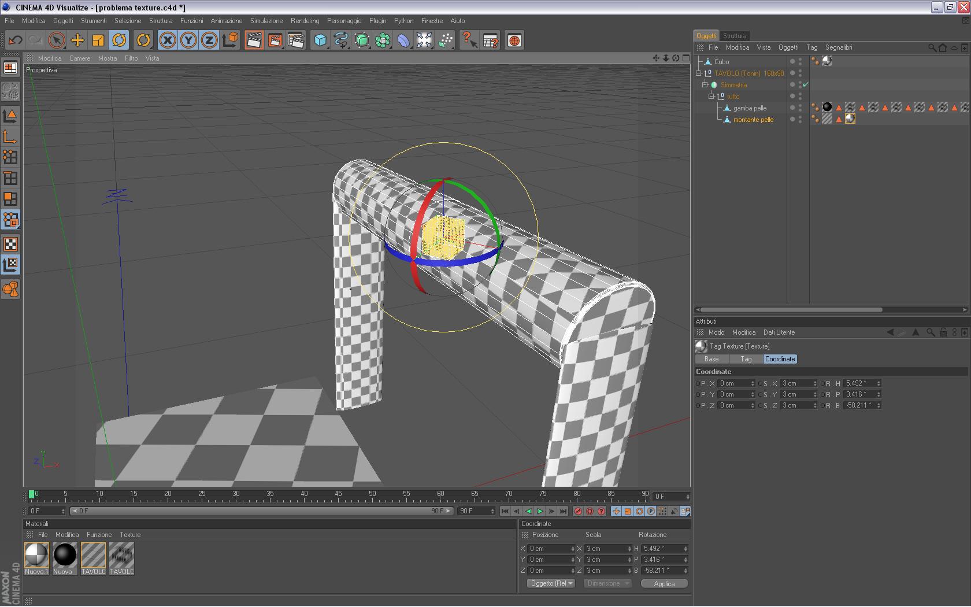Toggle the Simmetria object green enable checkmark
Image resolution: width=971 pixels, height=607 pixels.
(x=805, y=84)
